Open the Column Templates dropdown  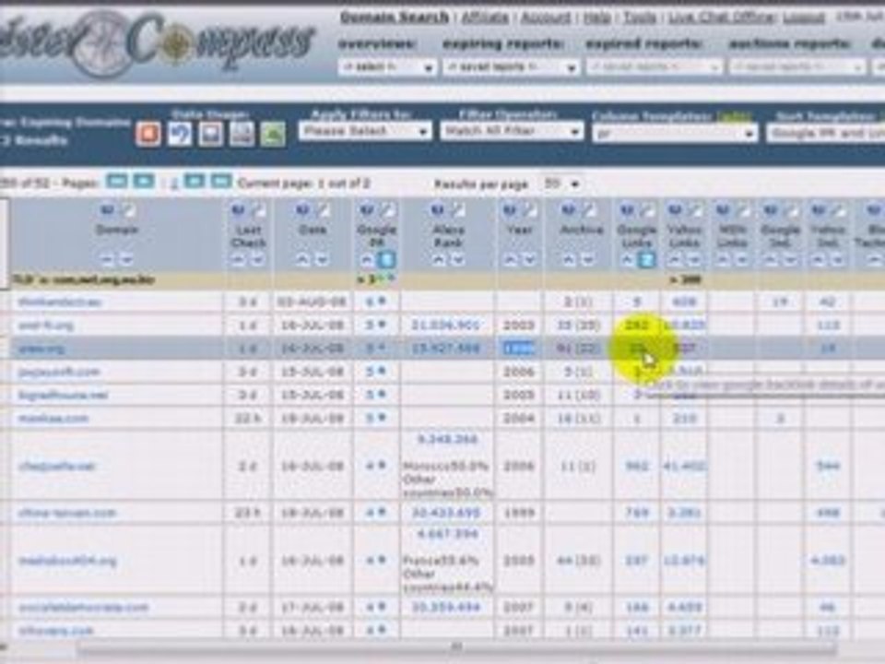tap(675, 134)
